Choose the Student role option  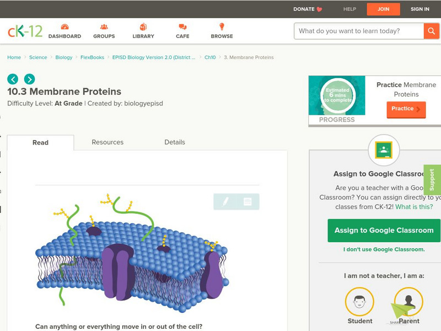coord(359,303)
